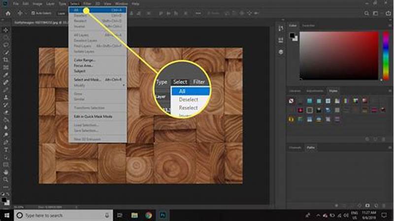
Task: Click the microphone icon in the taskbar search
Action: point(107,216)
